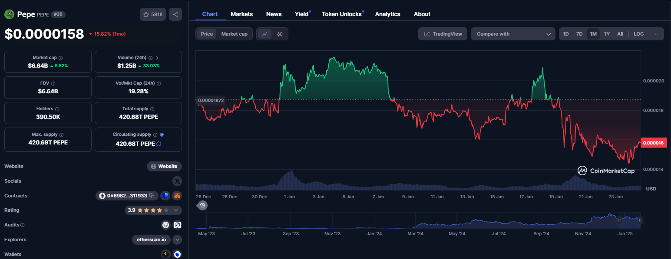Click the $1.25B volume value
Screen dimensions: 671x259
point(126,66)
